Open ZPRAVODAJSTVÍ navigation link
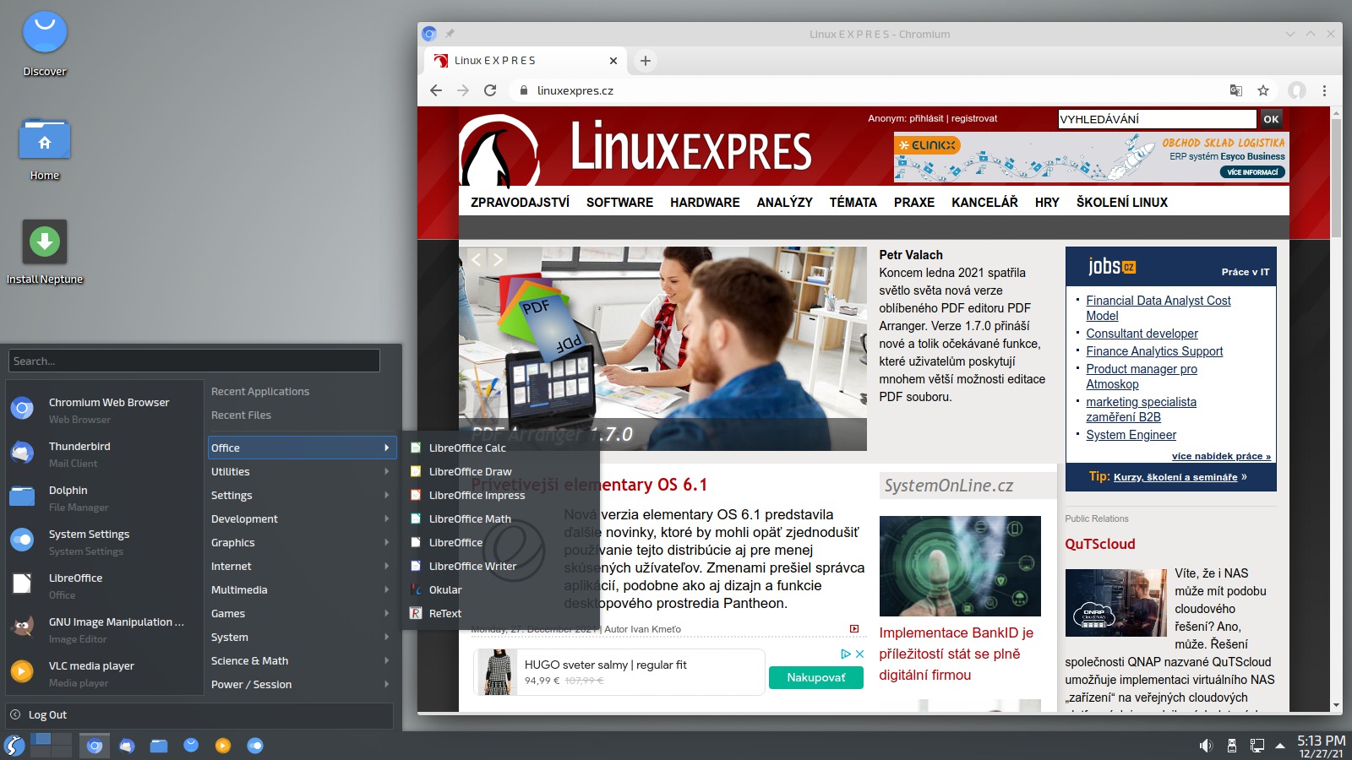Image resolution: width=1352 pixels, height=760 pixels. 520,203
